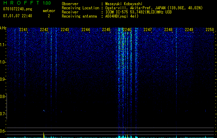The image size is (217, 138).
Task: Click the HROFFT title text
Action: pyautogui.click(x=21, y=3)
